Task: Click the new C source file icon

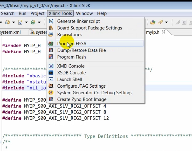Action: pyautogui.click(x=20, y=22)
